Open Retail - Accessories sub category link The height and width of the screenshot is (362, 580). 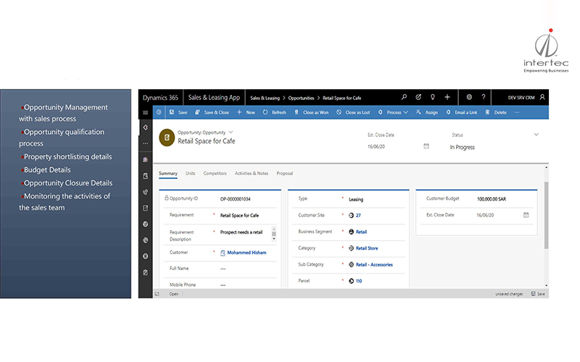(x=374, y=264)
